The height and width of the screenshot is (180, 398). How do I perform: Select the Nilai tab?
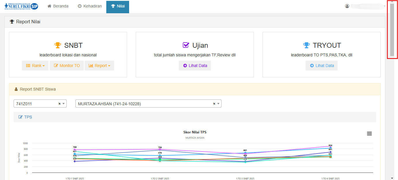click(x=118, y=6)
